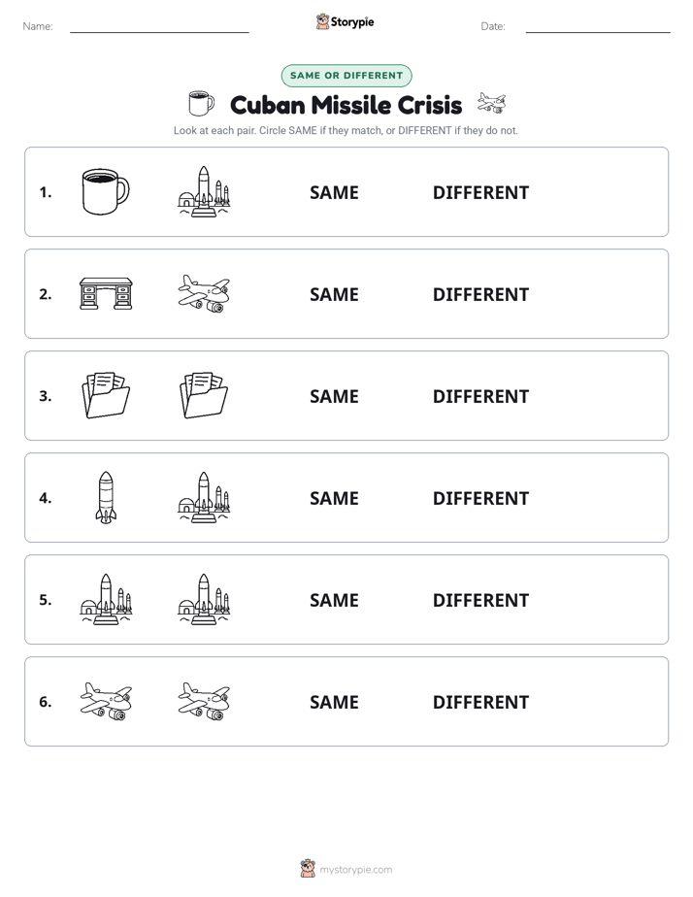Click the coffee mug picture in row 1
The image size is (693, 897).
[x=106, y=191]
